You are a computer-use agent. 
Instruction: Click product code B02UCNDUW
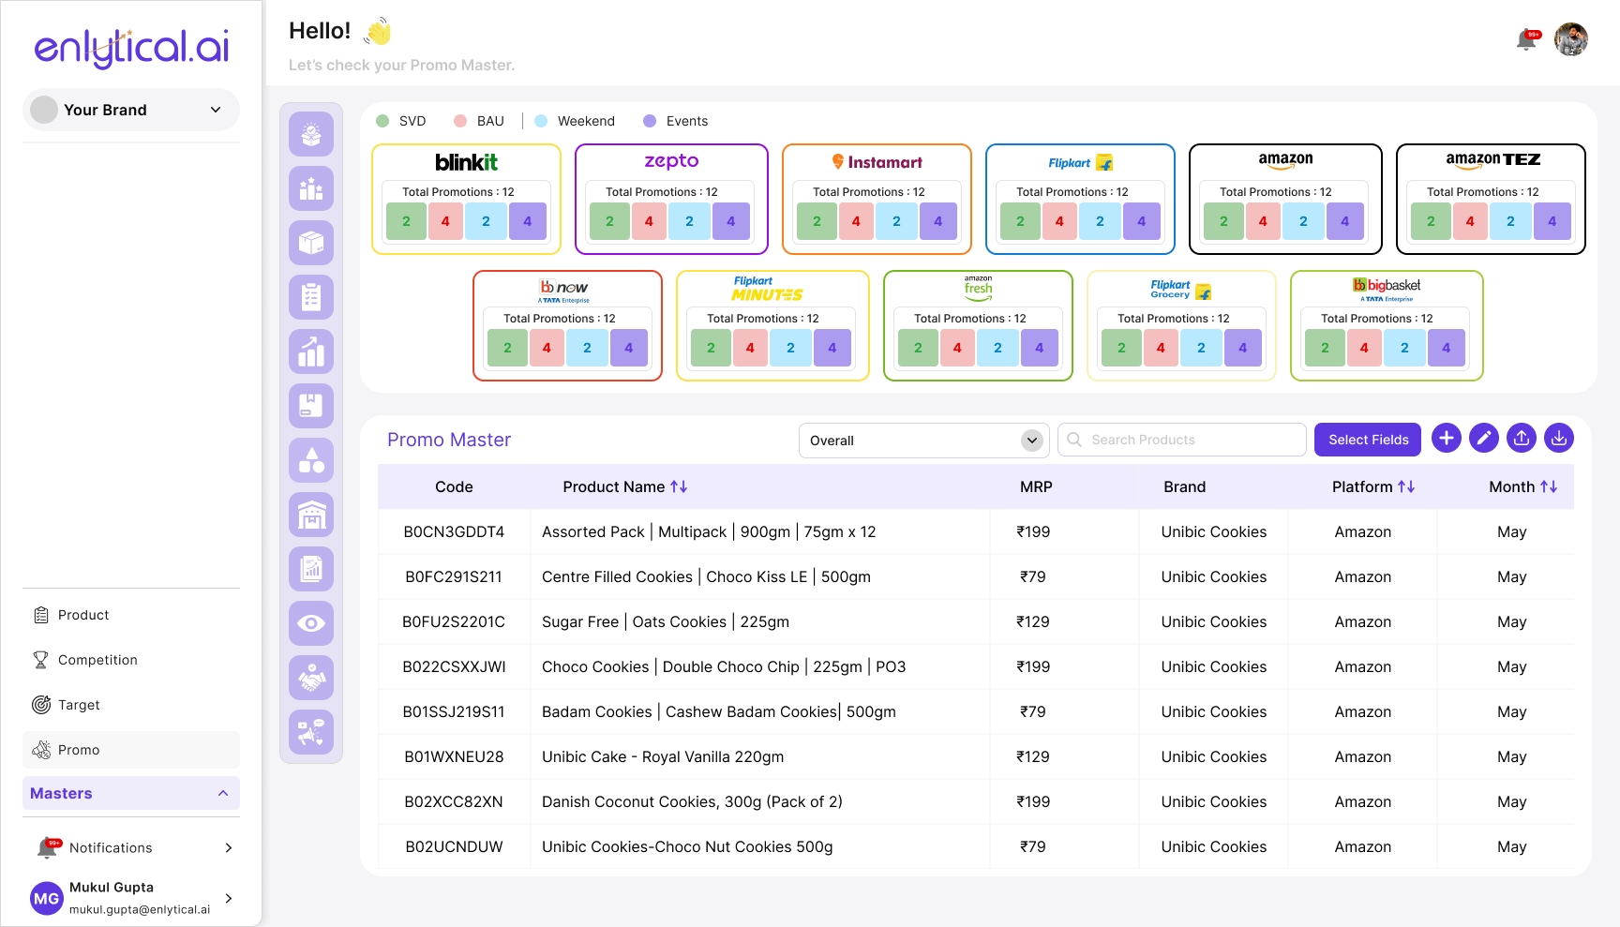(x=454, y=846)
